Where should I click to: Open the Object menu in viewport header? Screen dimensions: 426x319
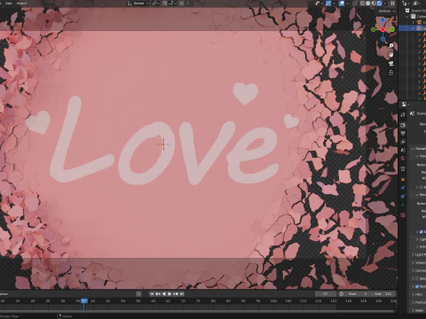(21, 4)
